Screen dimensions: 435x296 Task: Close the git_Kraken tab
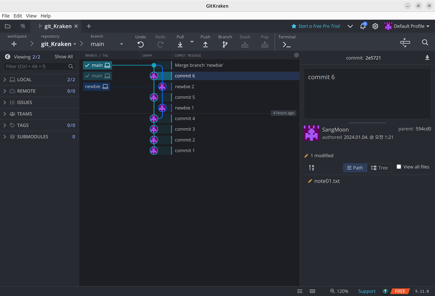click(76, 26)
